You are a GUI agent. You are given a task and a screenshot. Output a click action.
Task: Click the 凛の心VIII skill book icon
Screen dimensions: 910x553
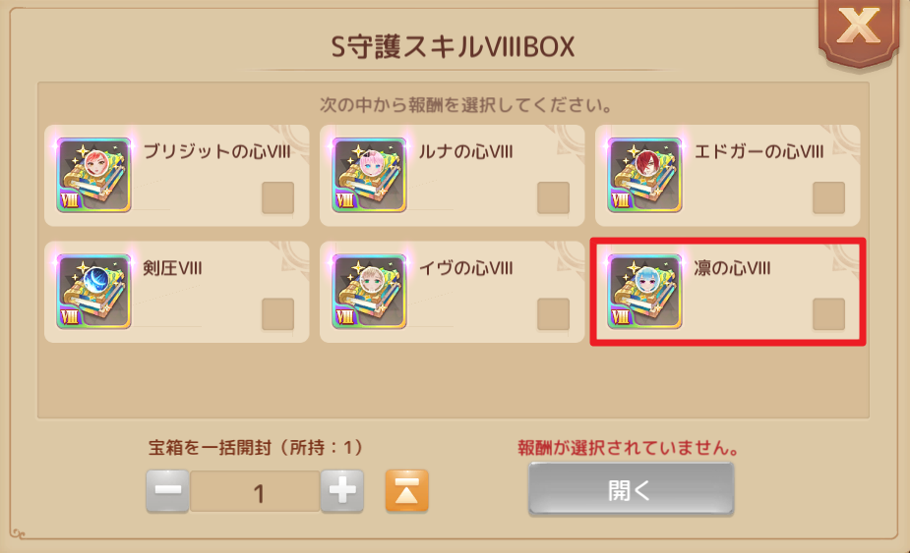click(644, 292)
